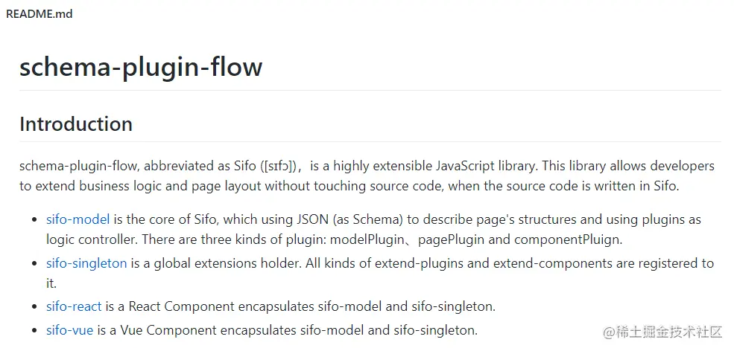Select the Introduction section heading
The image size is (734, 351).
76,124
